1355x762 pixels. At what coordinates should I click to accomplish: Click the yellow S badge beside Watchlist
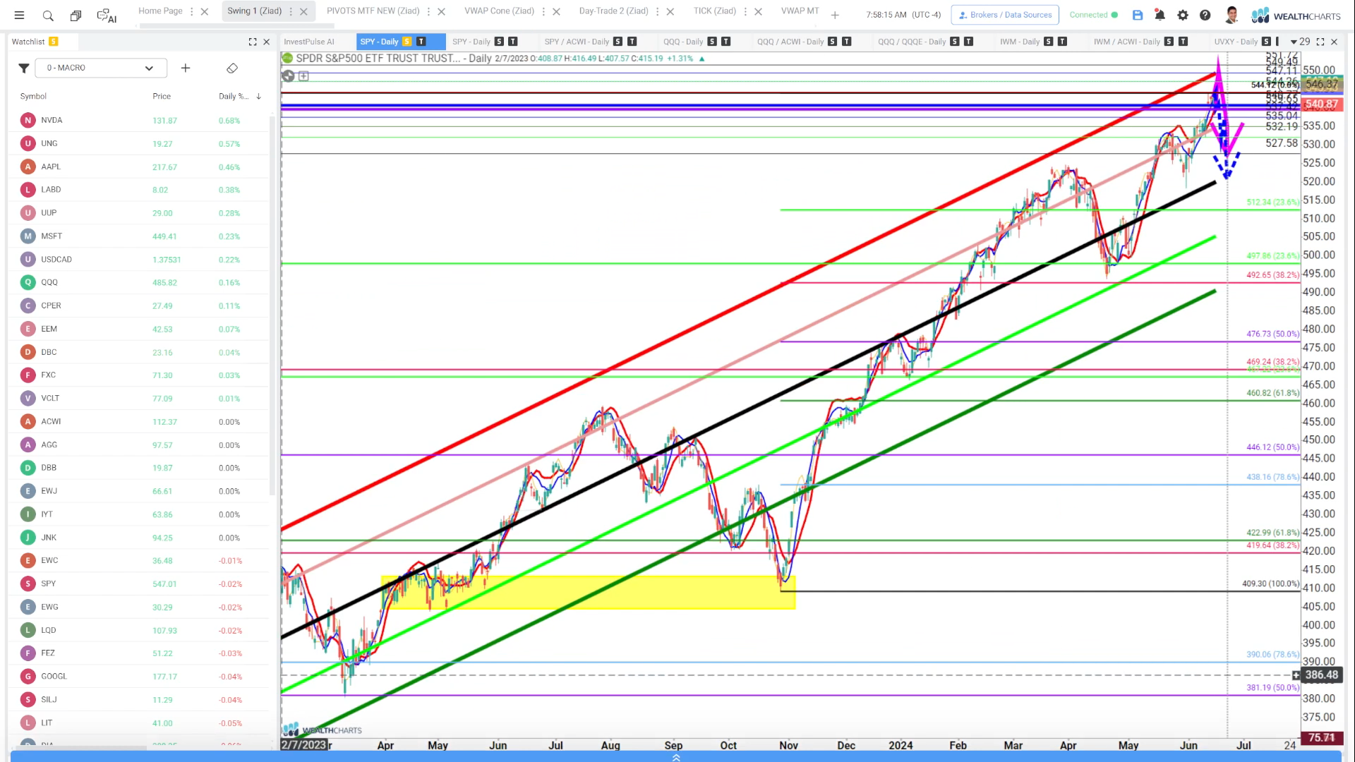(54, 42)
